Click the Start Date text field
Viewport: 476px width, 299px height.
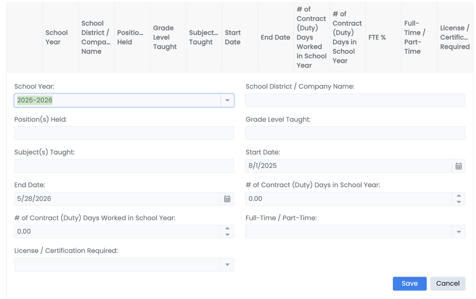pyautogui.click(x=349, y=166)
